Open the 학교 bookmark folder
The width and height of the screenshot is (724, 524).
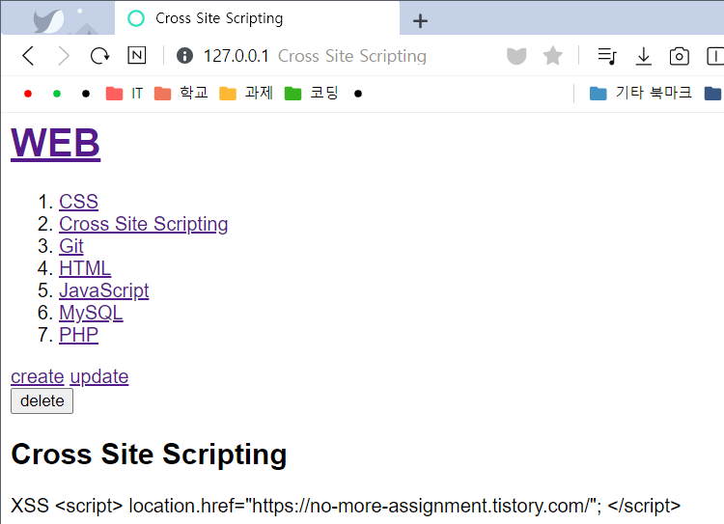(181, 94)
